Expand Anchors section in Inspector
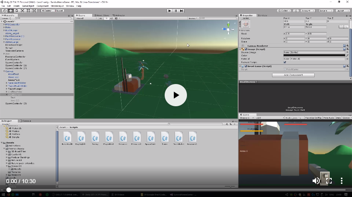 click(x=240, y=30)
